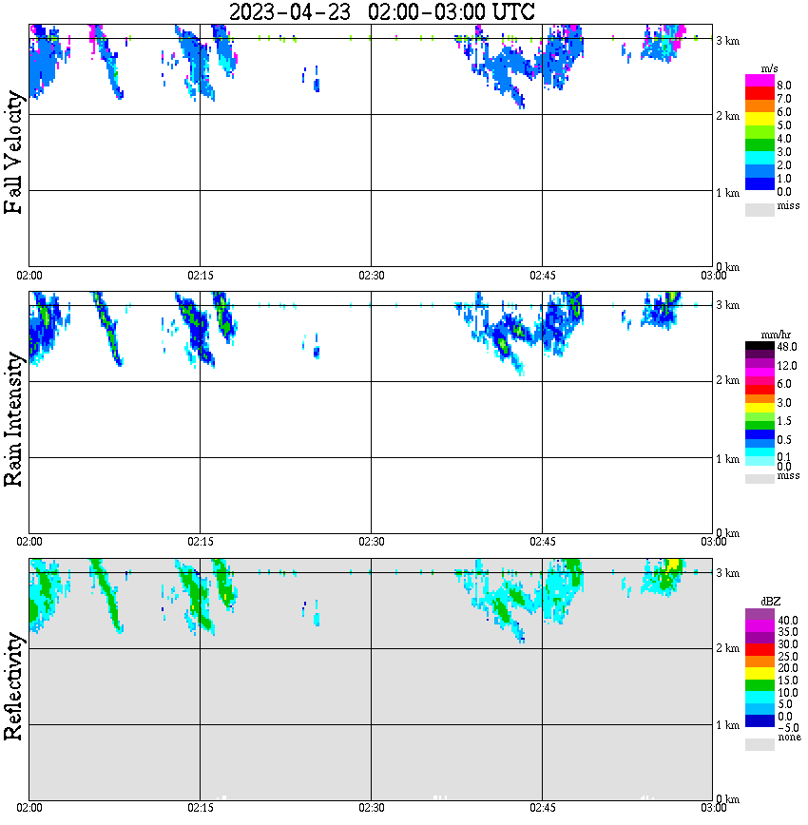Viewport: 808px width, 825px height.
Task: Pick the cyan 0.1 swatch in the mm/hr legend
Action: [760, 452]
